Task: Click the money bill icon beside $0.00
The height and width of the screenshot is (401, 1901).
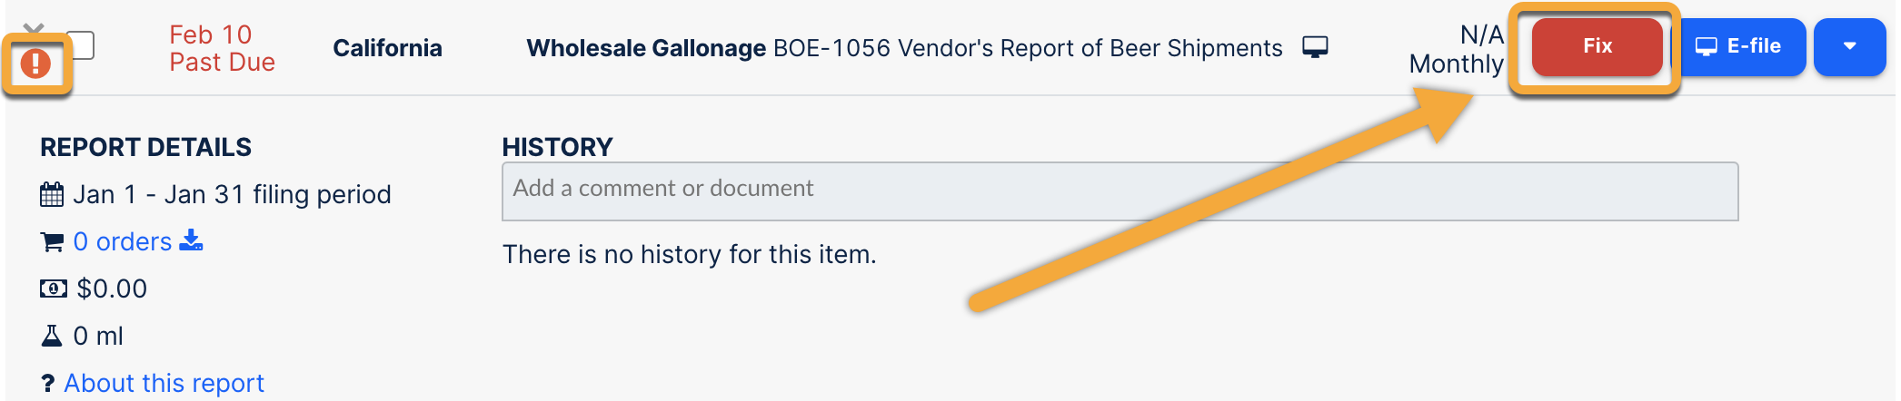Action: [x=53, y=289]
